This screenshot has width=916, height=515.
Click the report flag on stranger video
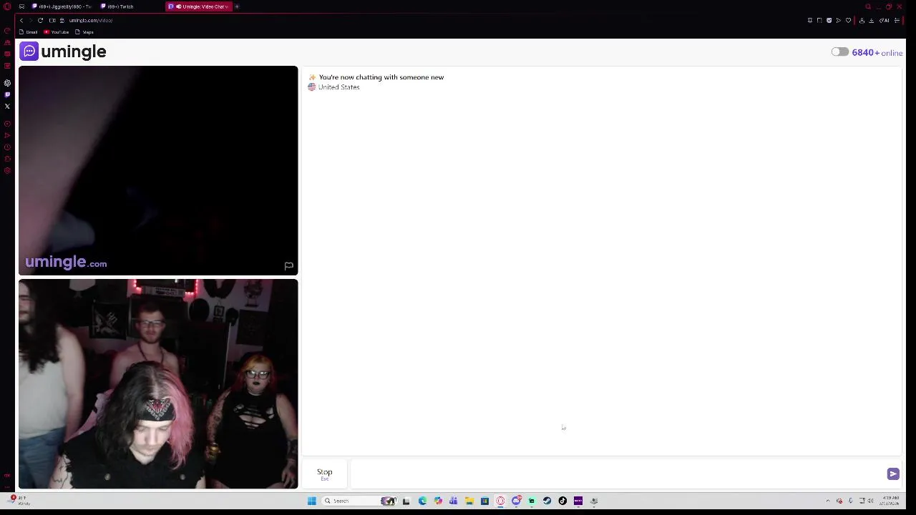[x=289, y=265]
